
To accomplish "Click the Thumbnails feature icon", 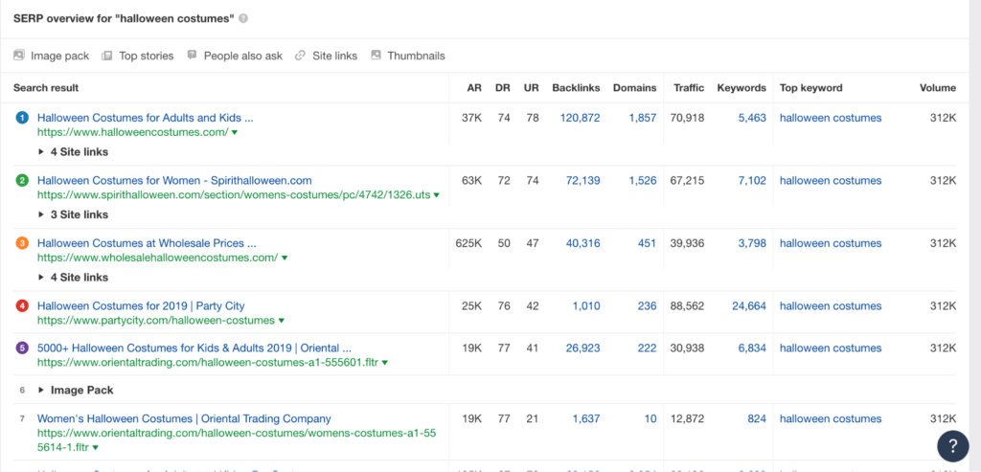I will (x=376, y=56).
